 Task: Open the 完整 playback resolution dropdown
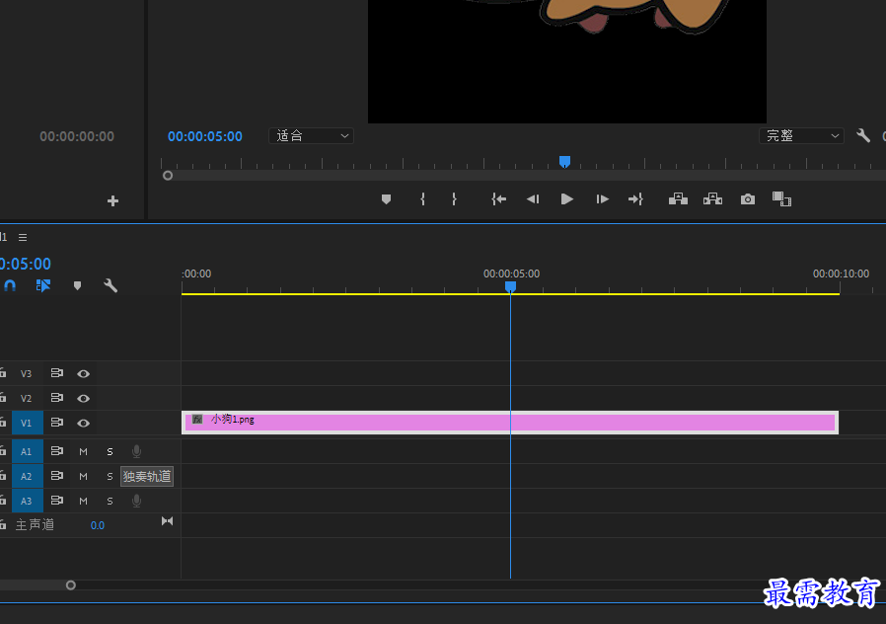[801, 135]
